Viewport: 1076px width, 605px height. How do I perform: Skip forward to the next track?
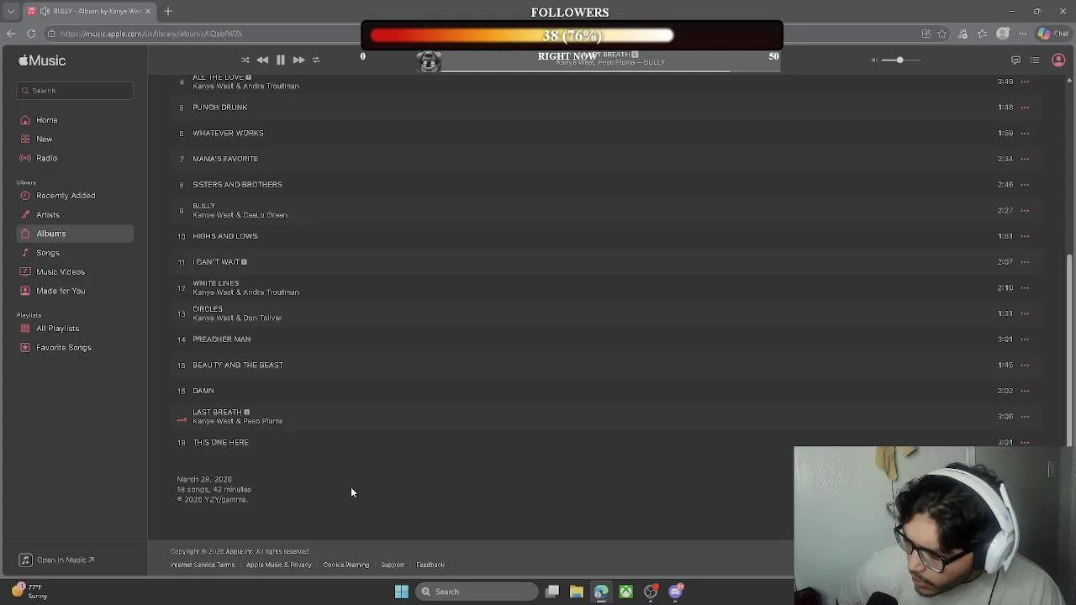coord(298,60)
